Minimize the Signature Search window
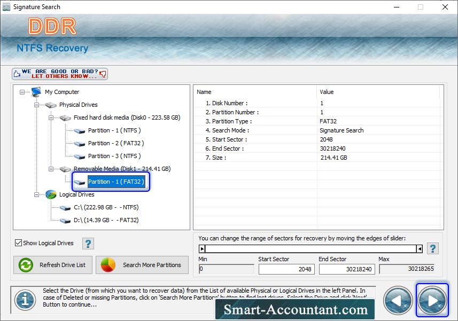458x321 pixels. 397,7
